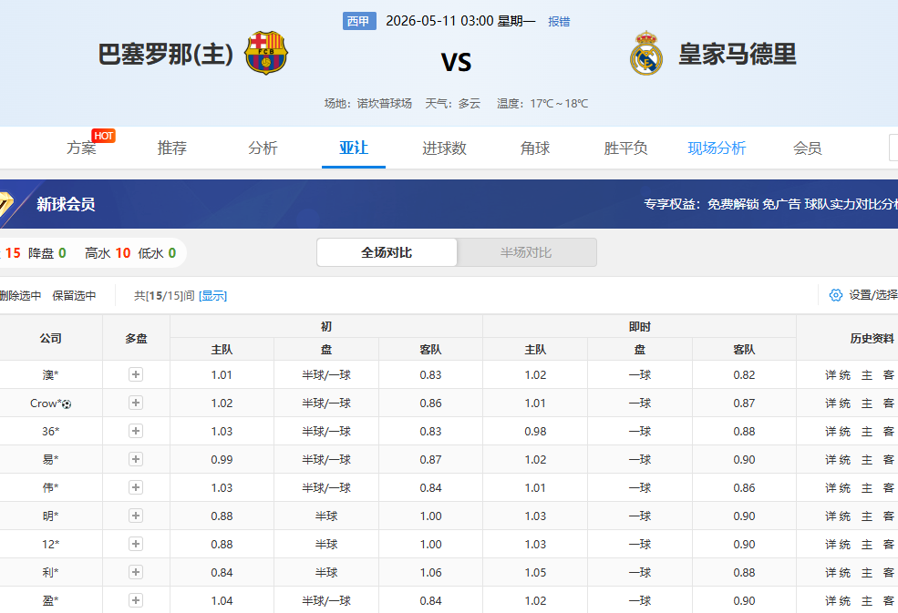Click the 历史资料 column header
Image resolution: width=898 pixels, height=613 pixels.
(872, 338)
